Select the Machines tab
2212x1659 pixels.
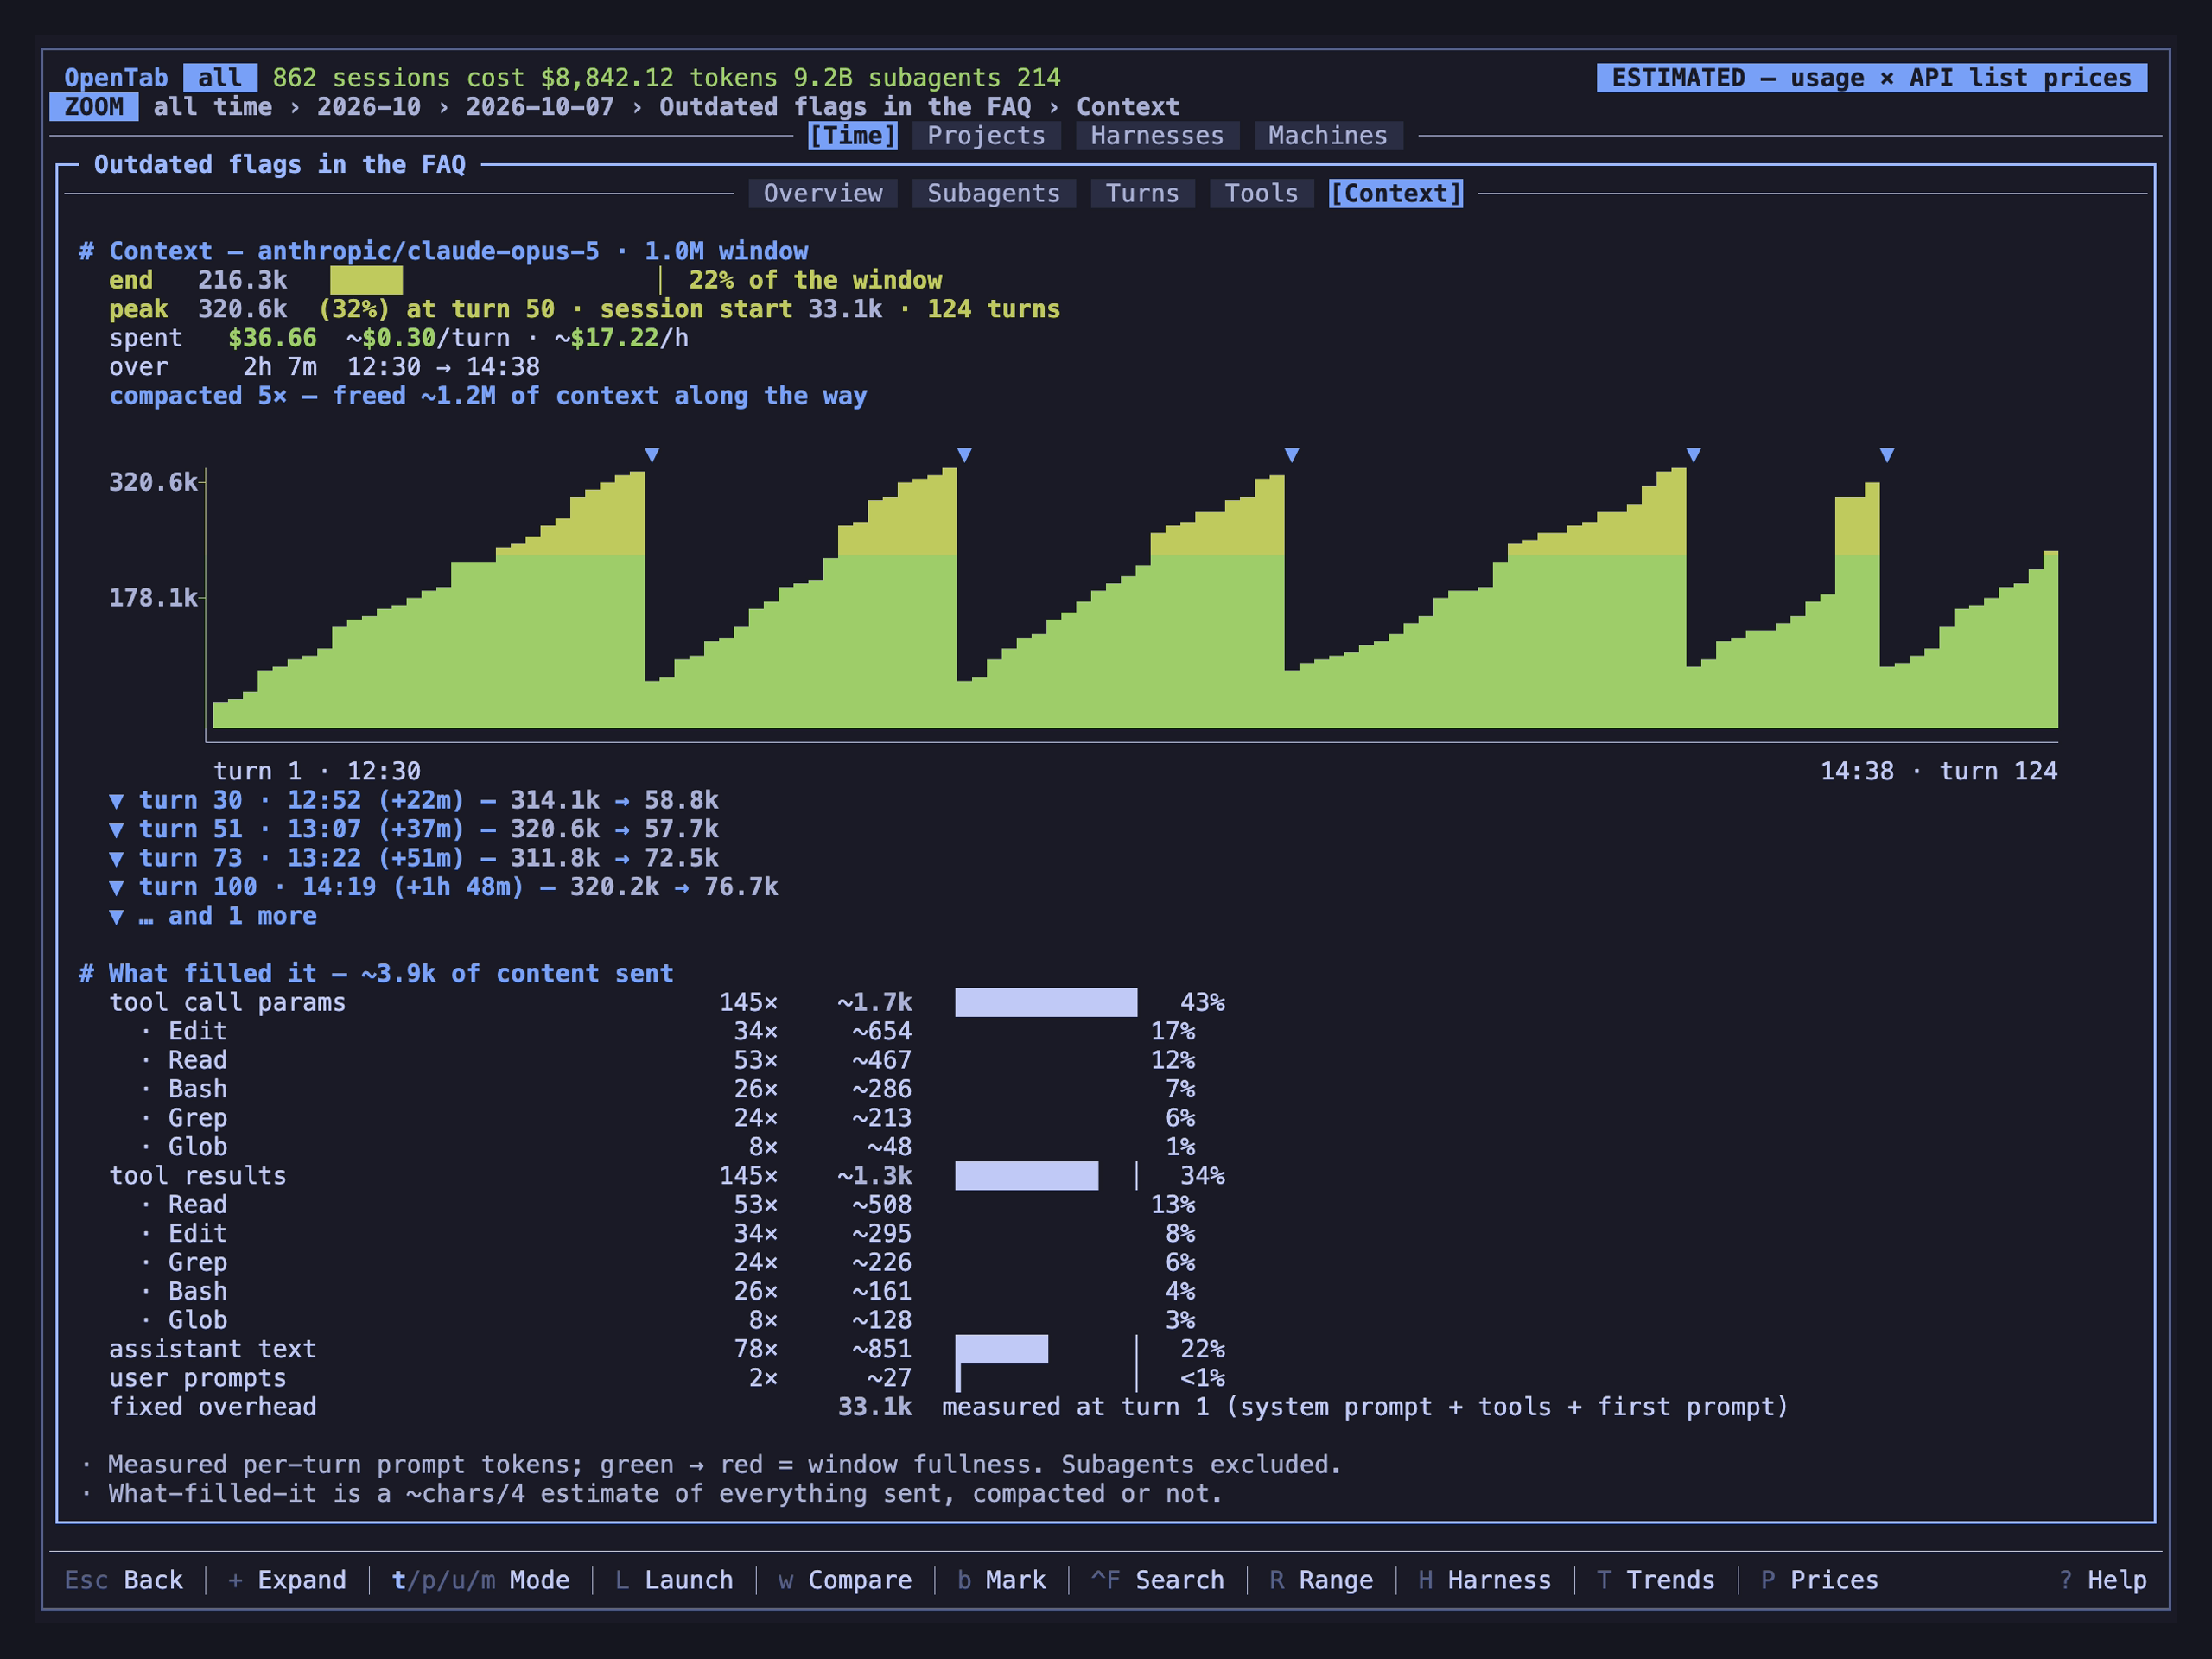1328,136
